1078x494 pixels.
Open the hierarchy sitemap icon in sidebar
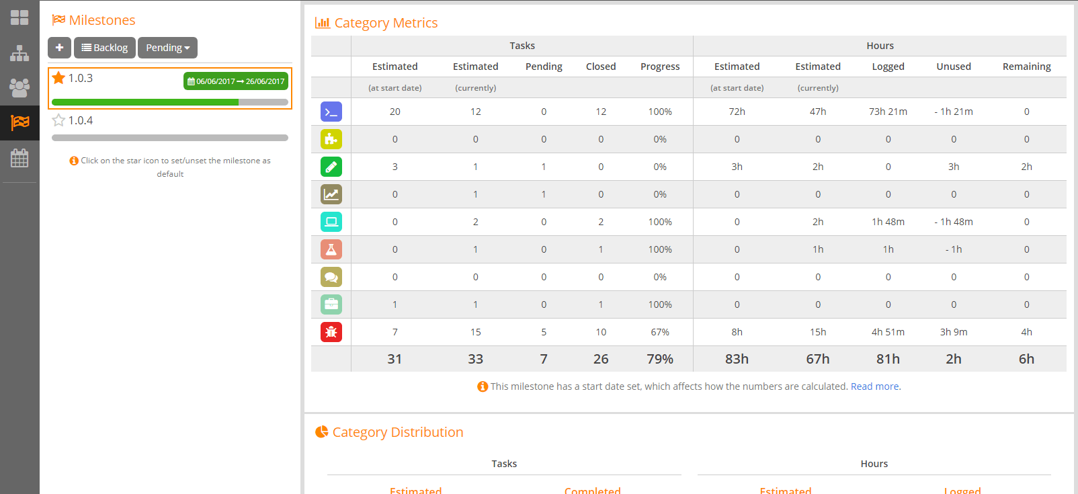[19, 53]
